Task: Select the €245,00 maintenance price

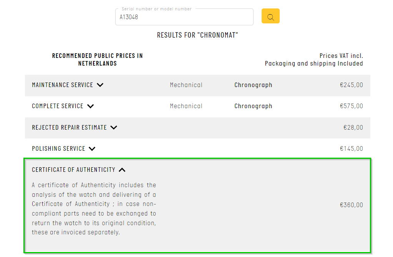Action: tap(351, 85)
